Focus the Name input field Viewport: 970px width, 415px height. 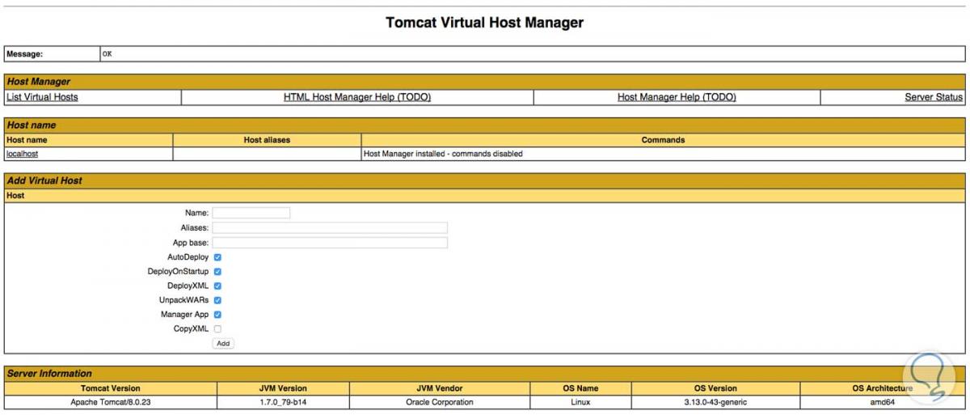pos(251,213)
